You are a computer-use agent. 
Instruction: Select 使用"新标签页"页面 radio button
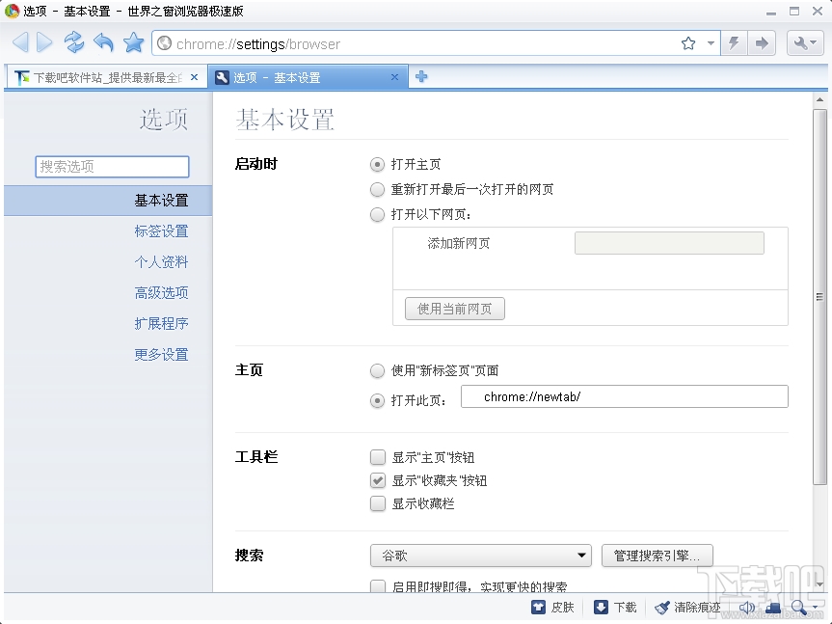click(377, 370)
